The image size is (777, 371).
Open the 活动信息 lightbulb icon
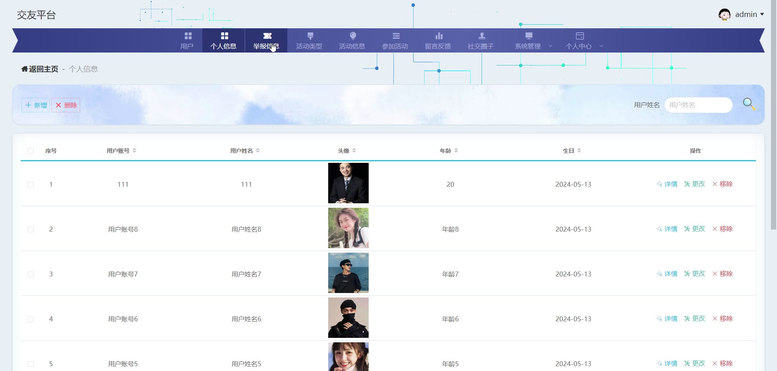[x=352, y=36]
